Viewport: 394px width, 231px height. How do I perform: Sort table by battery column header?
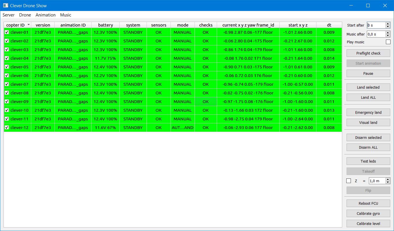tap(106, 25)
